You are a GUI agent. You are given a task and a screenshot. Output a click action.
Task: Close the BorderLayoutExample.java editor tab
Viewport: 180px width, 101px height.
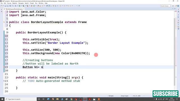(x=24, y=9)
